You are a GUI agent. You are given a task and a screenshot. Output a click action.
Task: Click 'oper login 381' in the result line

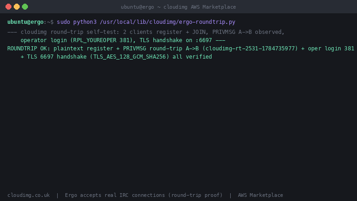[331, 49]
